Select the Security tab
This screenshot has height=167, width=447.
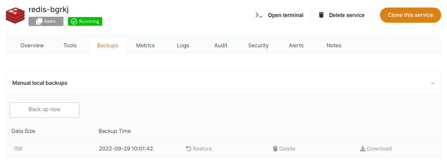(258, 46)
